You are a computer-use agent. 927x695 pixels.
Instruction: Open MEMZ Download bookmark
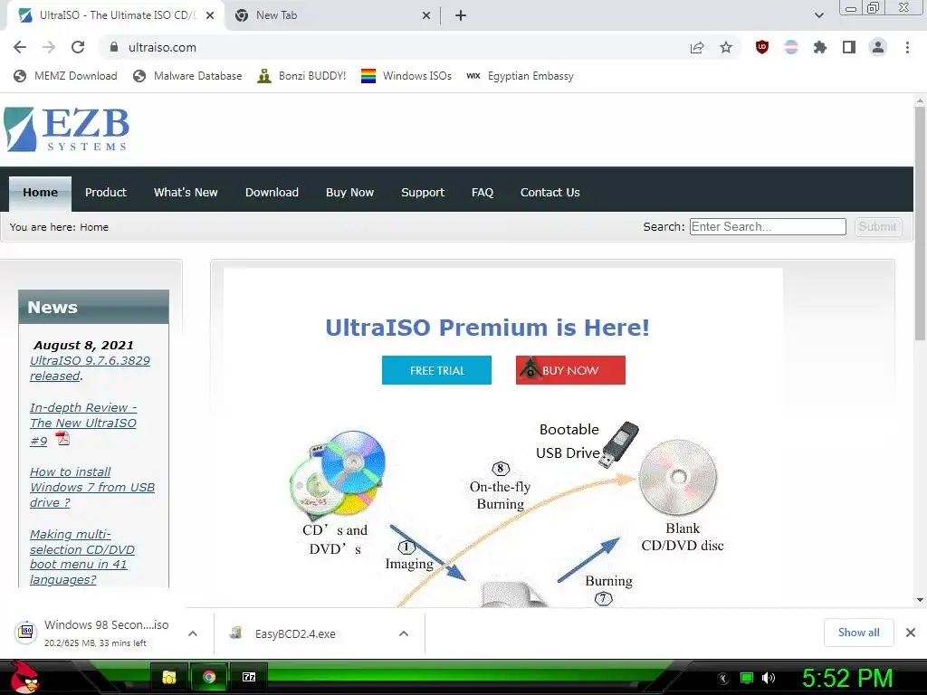(65, 76)
